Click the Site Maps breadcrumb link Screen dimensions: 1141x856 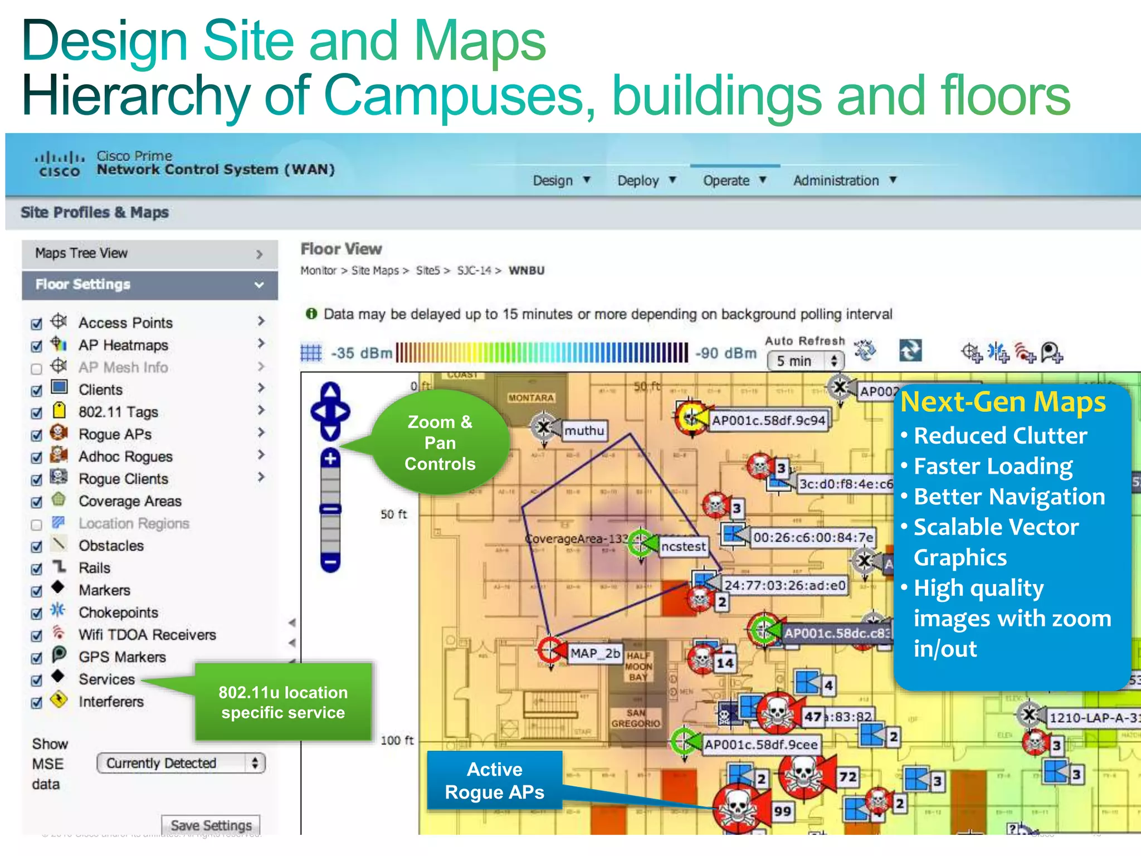pyautogui.click(x=375, y=270)
